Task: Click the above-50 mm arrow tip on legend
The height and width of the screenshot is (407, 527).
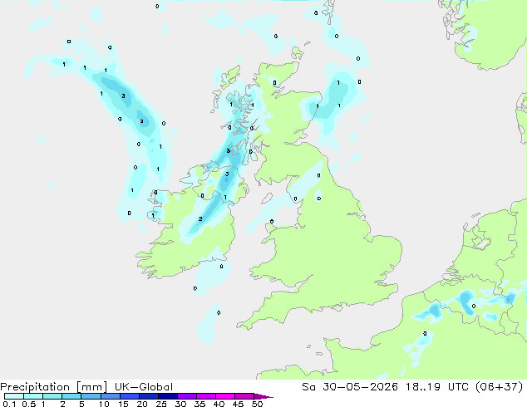Action: [263, 396]
